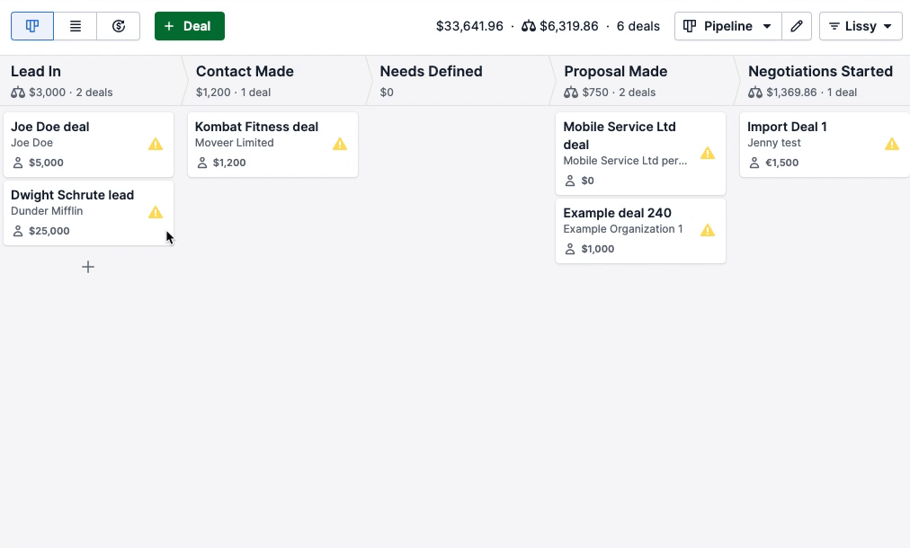Select the Proposal Made stage header
Image resolution: width=910 pixels, height=548 pixels.
coord(642,81)
